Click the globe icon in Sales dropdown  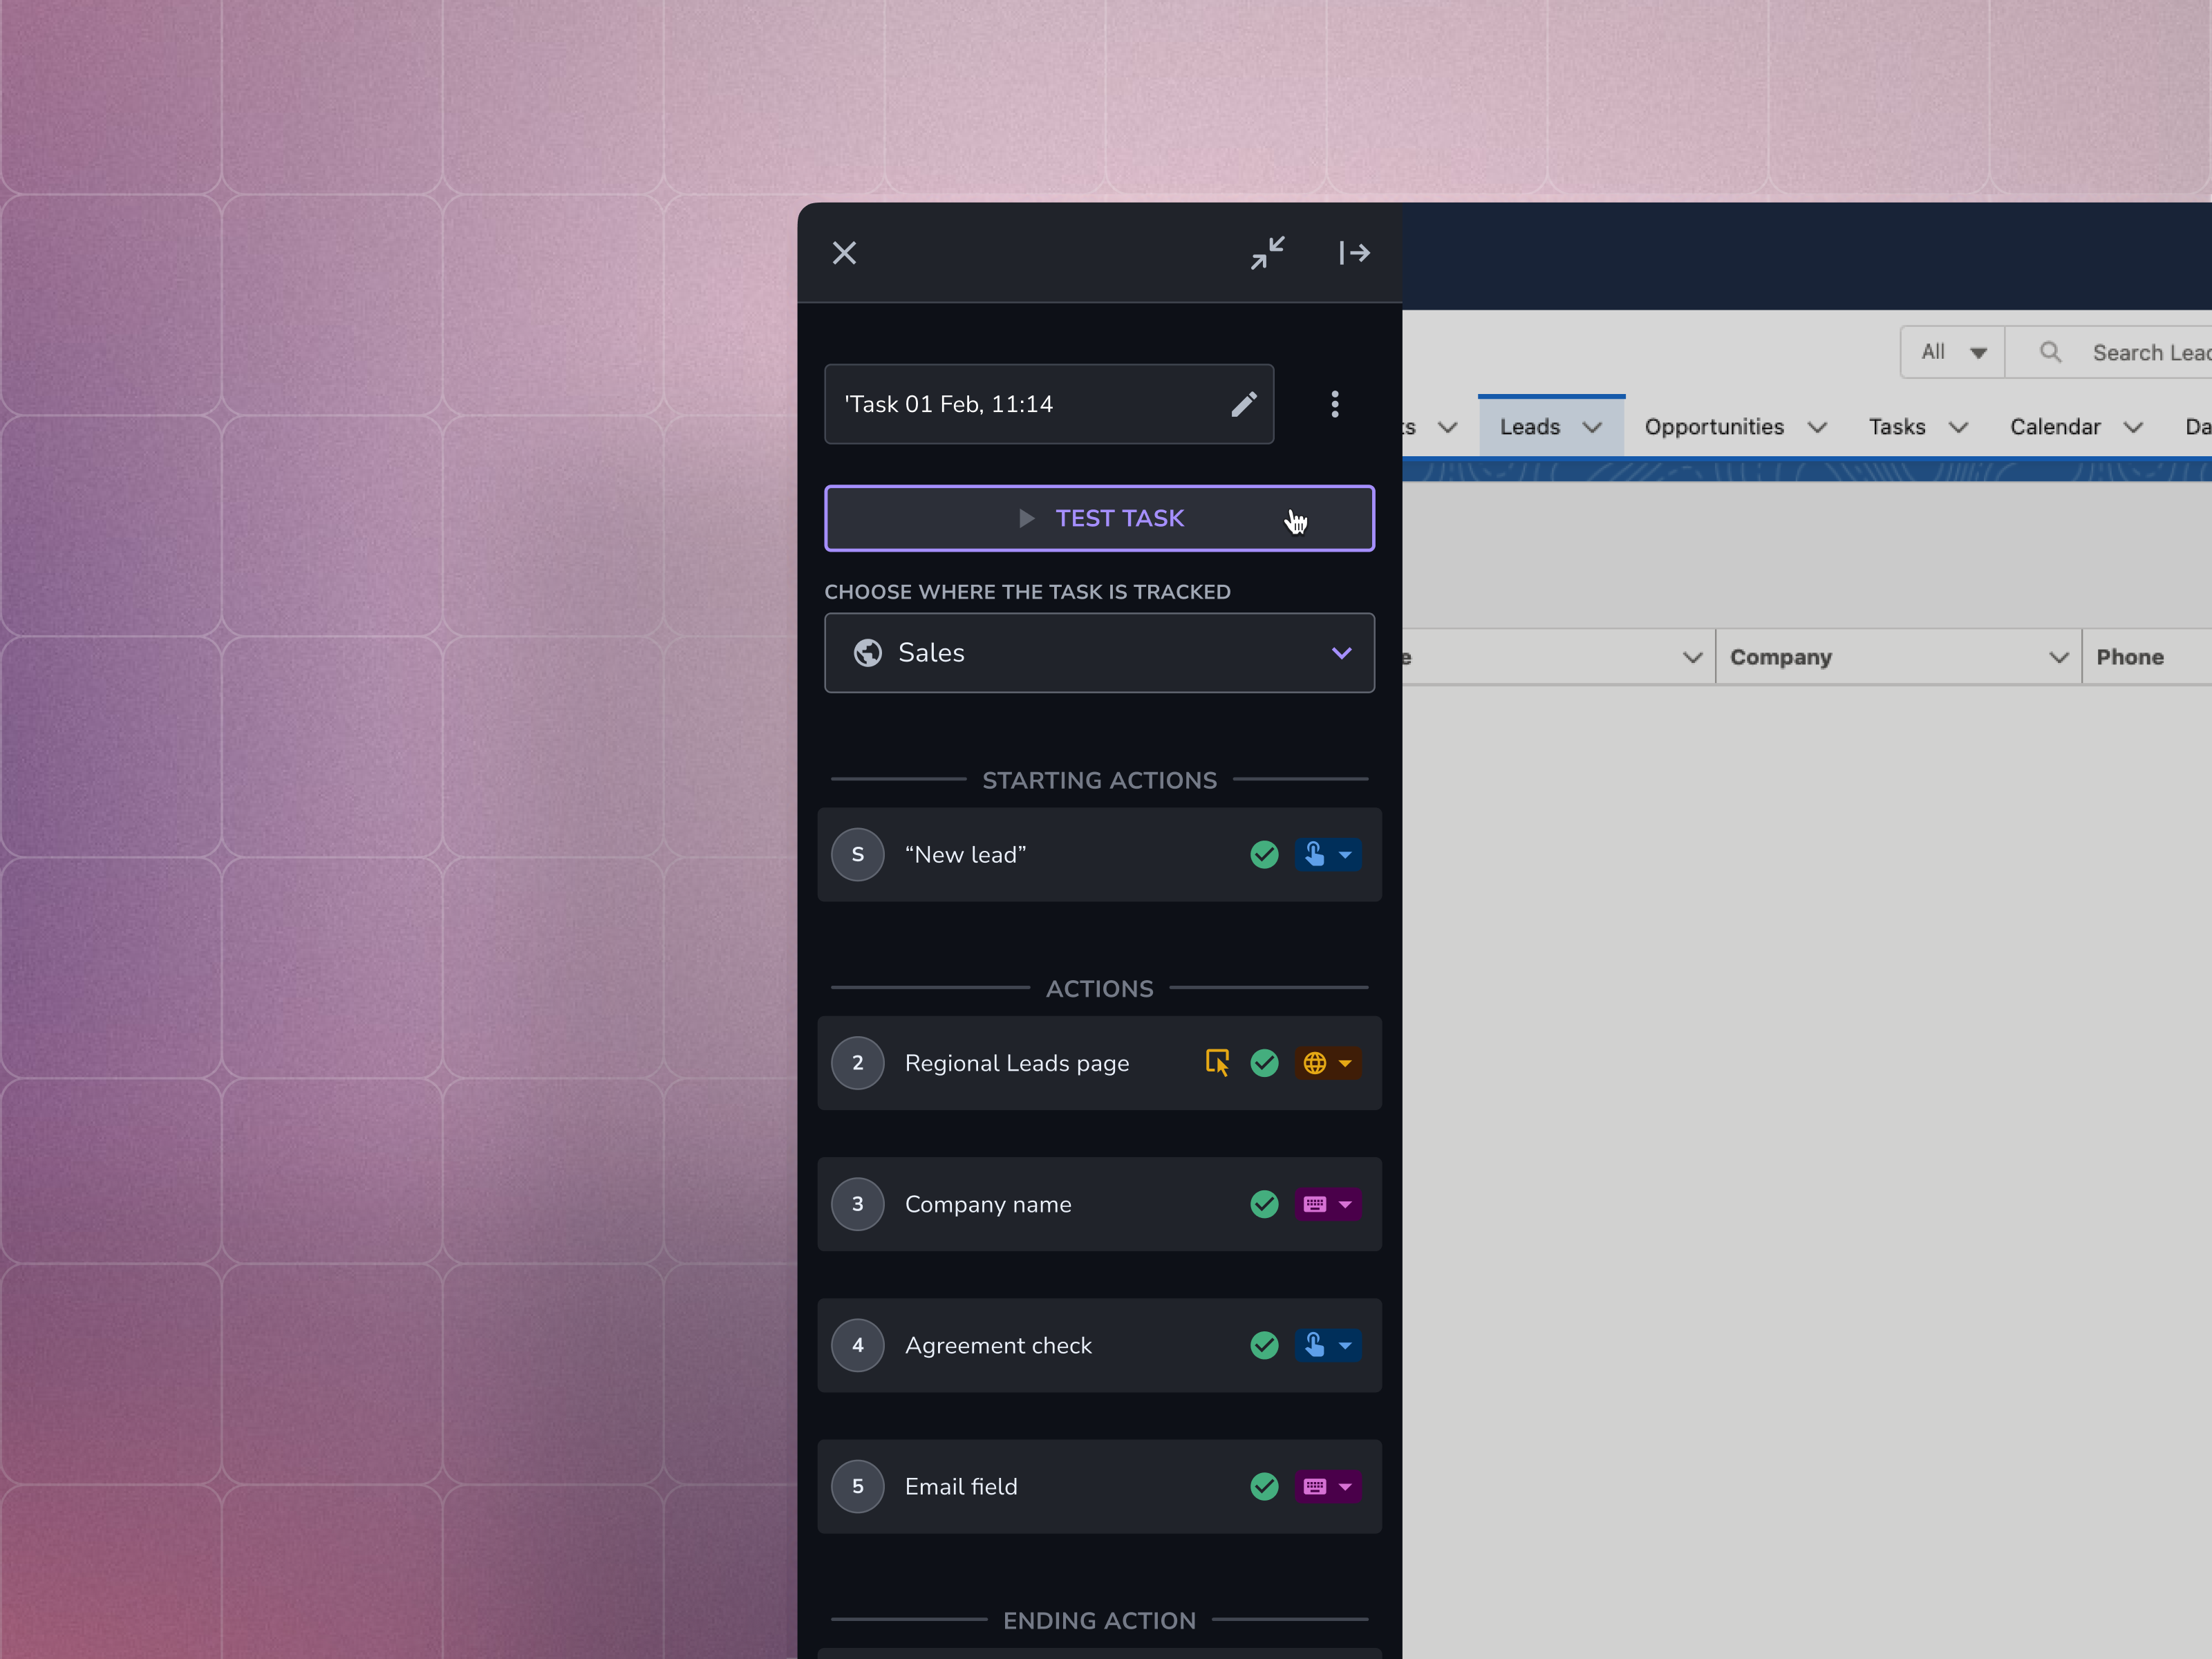coord(867,653)
